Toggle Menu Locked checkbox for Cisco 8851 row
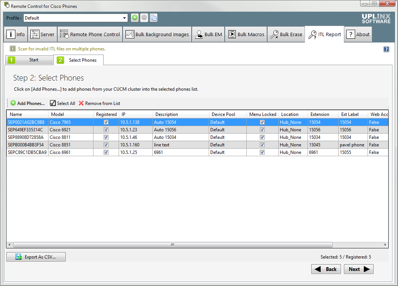Viewport: 398px width, 286px height. [262, 145]
